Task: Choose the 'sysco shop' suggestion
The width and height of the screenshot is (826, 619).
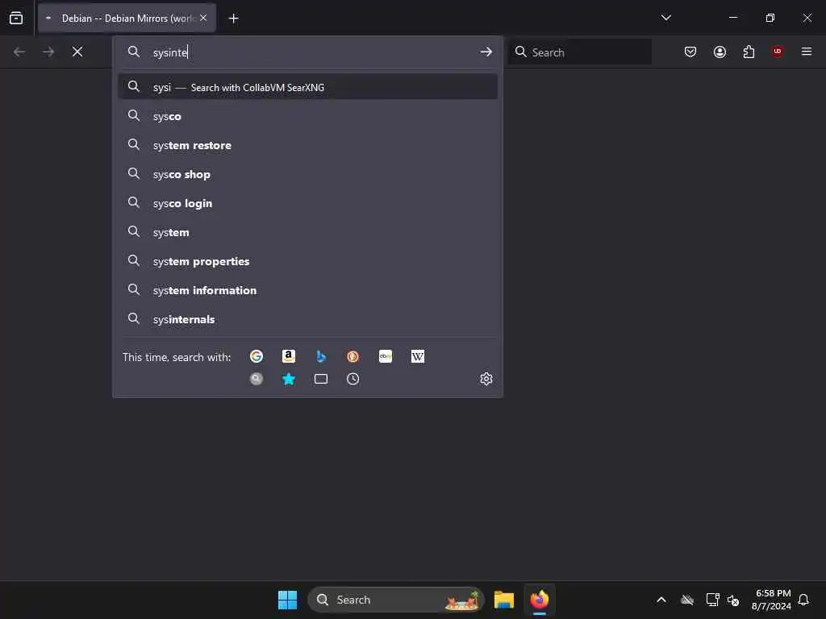Action: pyautogui.click(x=307, y=174)
